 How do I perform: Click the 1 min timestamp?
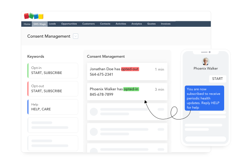pos(159,69)
